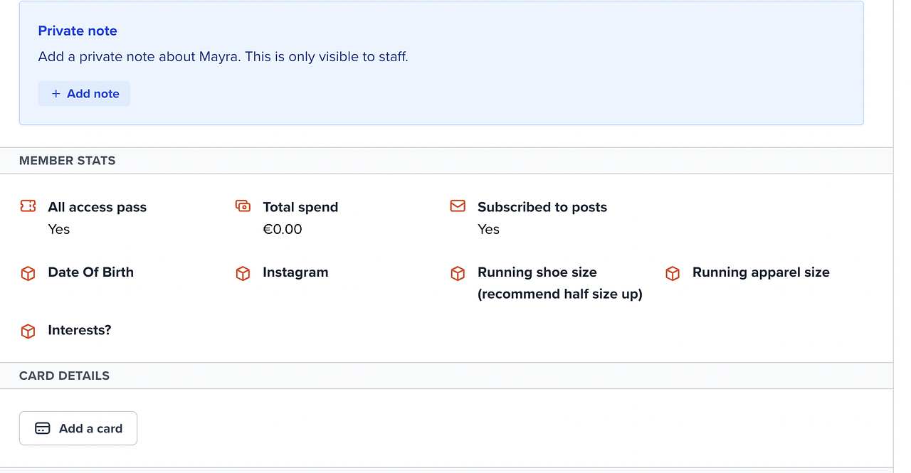Click the envelope icon by Subscribed to posts
This screenshot has height=473, width=911.
(458, 206)
